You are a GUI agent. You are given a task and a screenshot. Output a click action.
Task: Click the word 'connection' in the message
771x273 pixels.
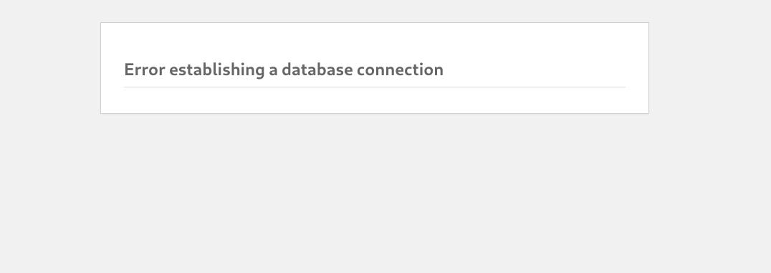click(x=400, y=70)
